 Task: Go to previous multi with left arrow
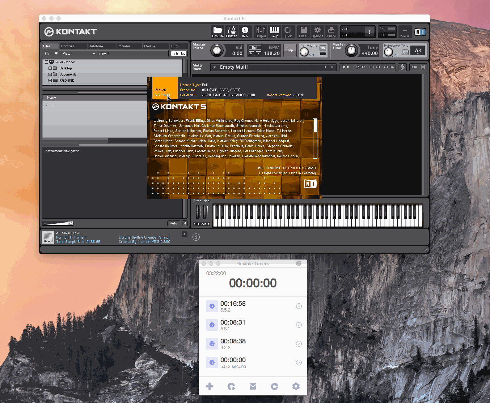(325, 67)
